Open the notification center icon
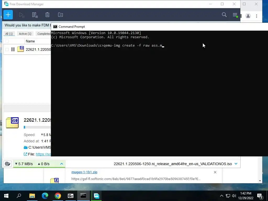 260,196
